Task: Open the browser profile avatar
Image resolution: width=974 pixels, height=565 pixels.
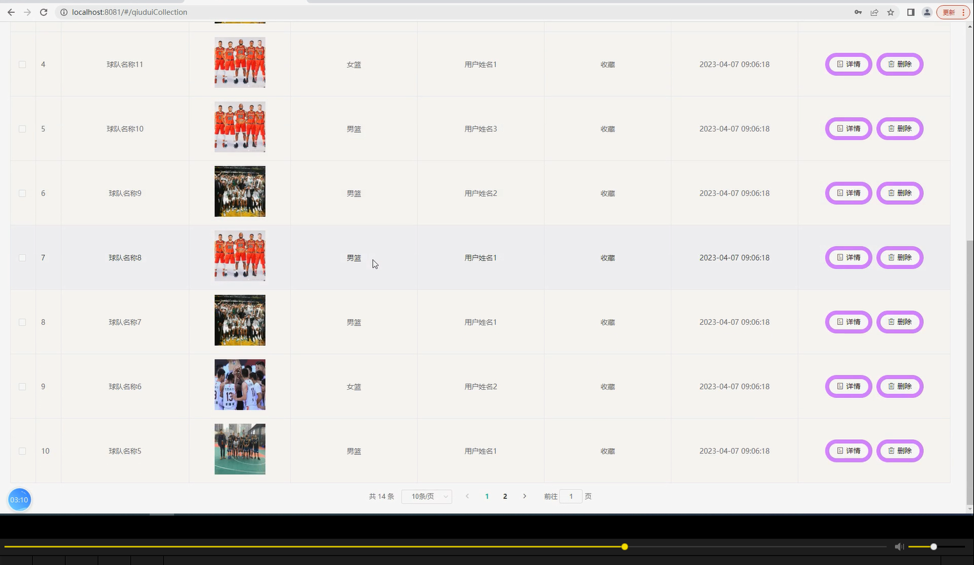Action: 927,12
